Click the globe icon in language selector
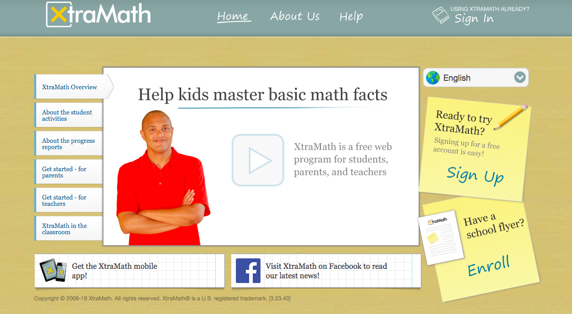The height and width of the screenshot is (314, 572). coord(433,78)
